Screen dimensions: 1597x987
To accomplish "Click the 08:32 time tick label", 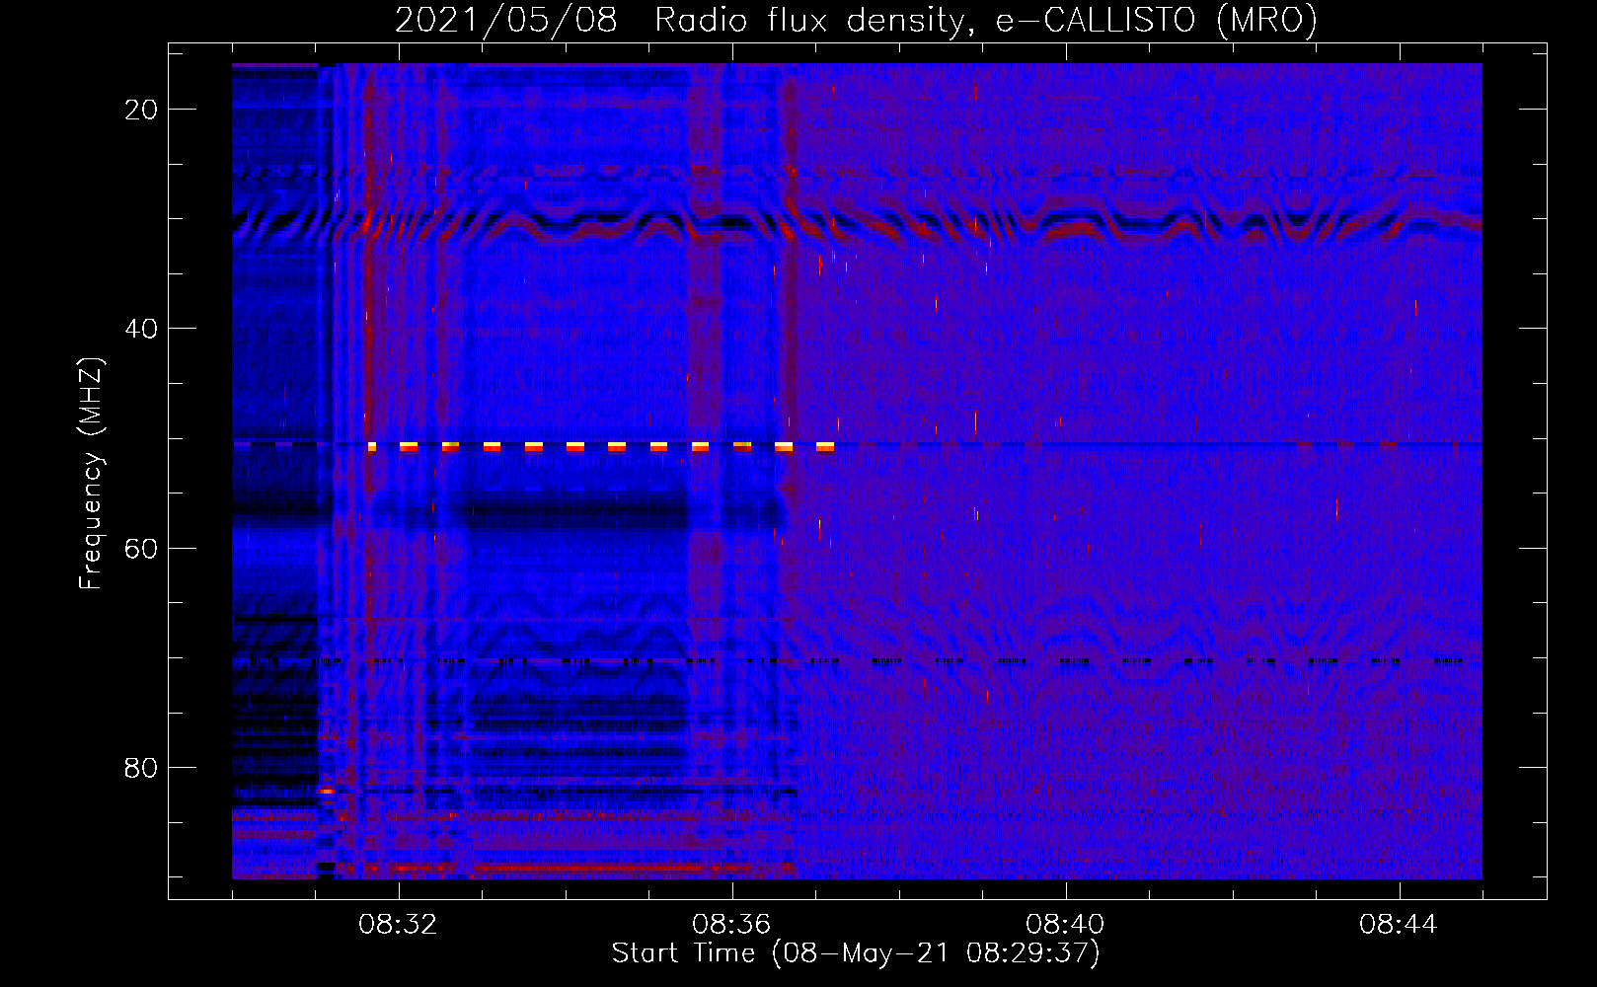I will click(398, 925).
